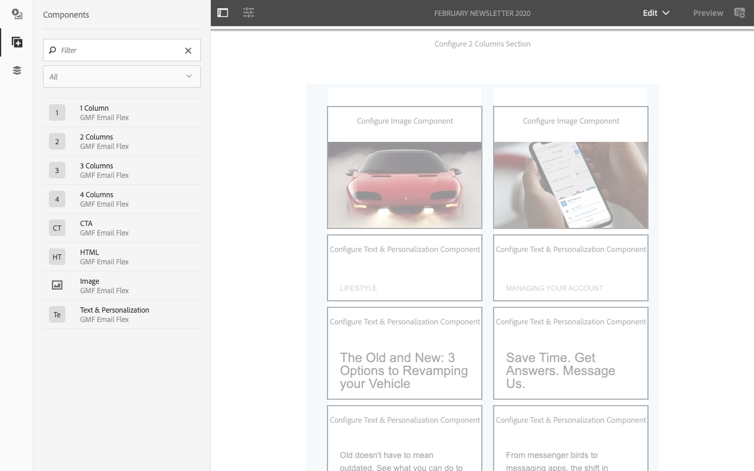The height and width of the screenshot is (471, 754).
Task: Clear the filter with X icon
Action: pos(188,51)
